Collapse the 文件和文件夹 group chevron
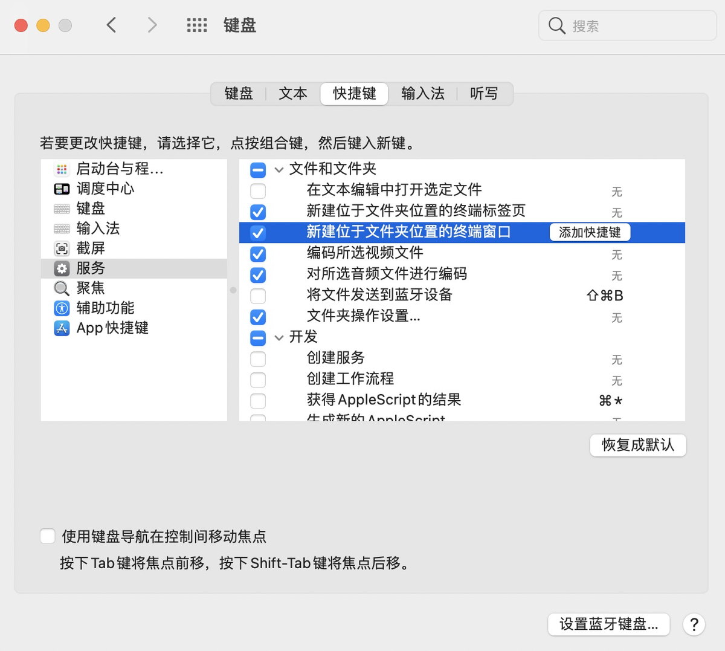Screen dimensions: 725x651 [x=279, y=170]
